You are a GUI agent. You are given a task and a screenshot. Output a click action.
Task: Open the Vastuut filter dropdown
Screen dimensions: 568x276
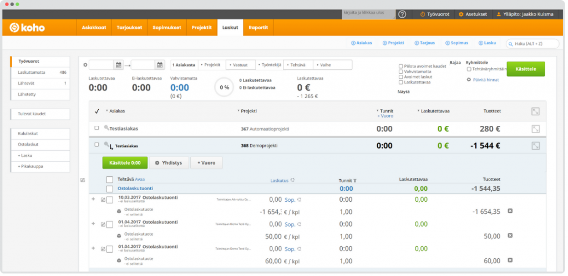241,65
